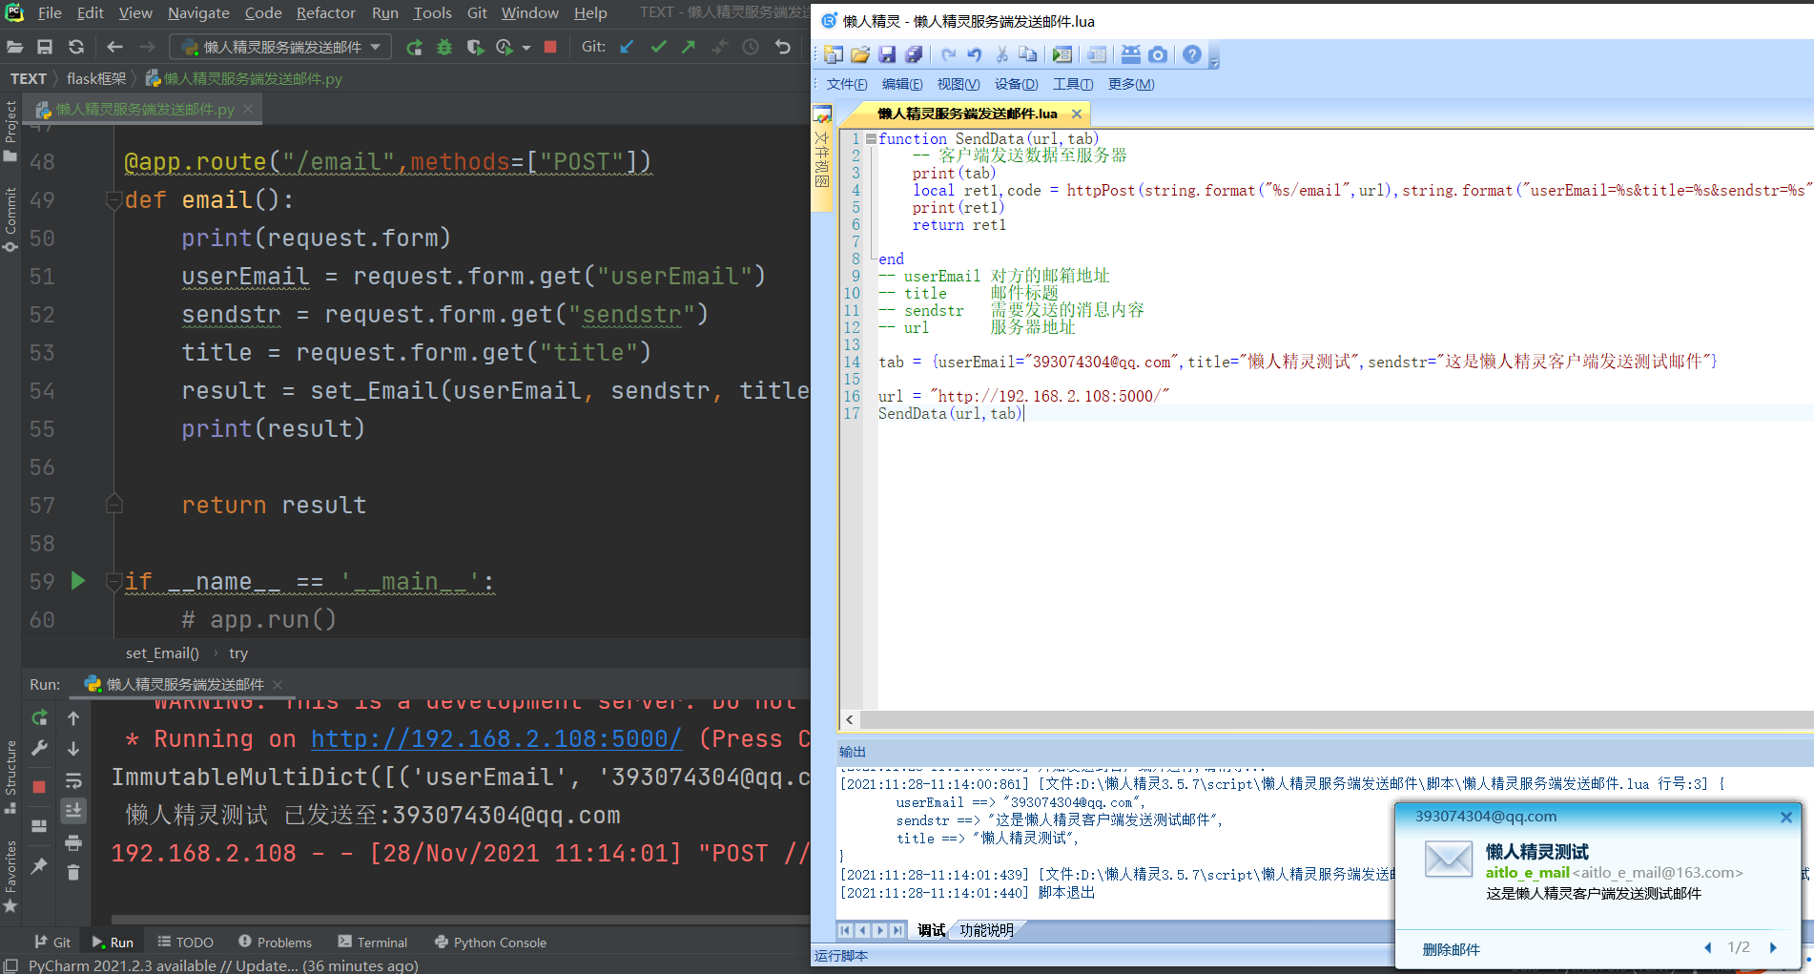Click the Pin tab icon in Run panel
The width and height of the screenshot is (1814, 974).
(39, 866)
